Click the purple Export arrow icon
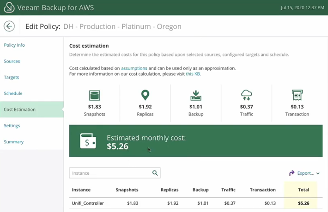328x212 pixels. 292,173
